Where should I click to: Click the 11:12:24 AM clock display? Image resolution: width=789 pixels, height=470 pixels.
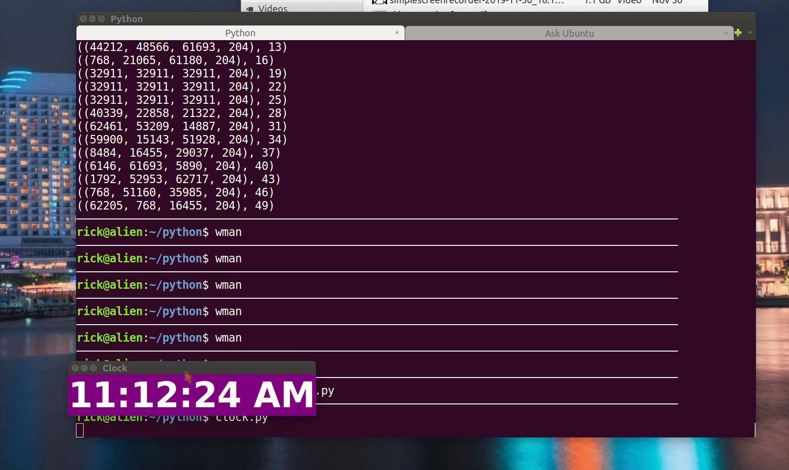pos(191,394)
